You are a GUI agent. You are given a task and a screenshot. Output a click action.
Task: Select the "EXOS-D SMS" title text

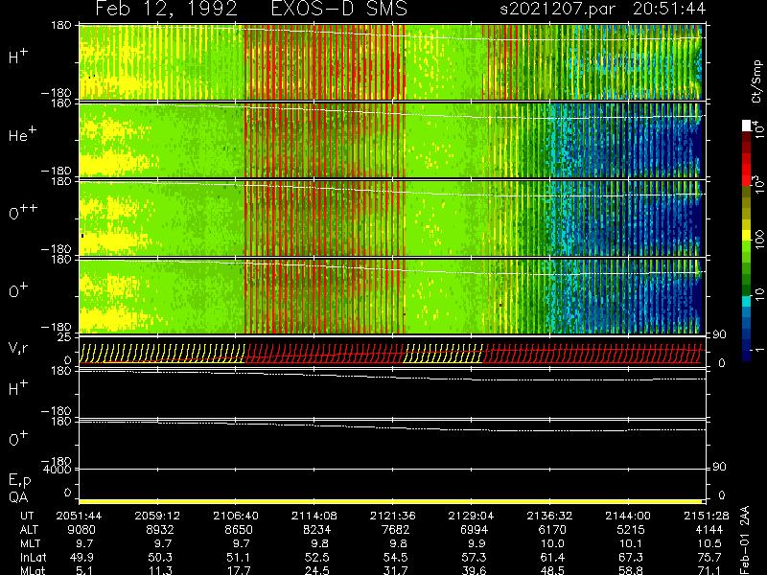(x=339, y=9)
